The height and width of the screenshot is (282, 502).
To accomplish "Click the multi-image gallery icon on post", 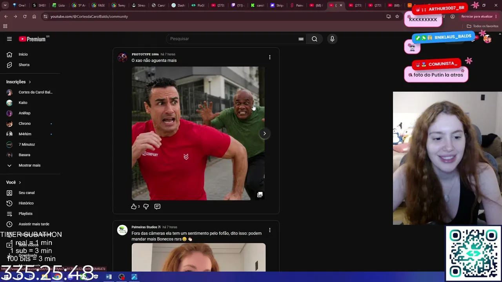I will 260,195.
